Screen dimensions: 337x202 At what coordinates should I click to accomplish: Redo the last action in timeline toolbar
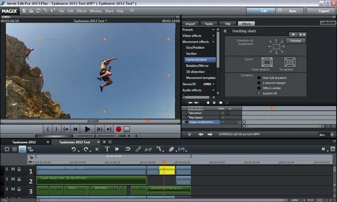tap(86, 149)
